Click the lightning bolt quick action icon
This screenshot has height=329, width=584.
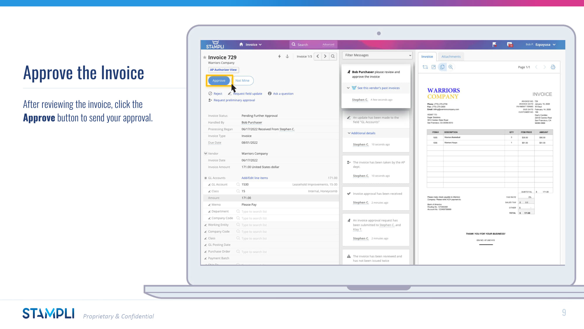point(279,56)
